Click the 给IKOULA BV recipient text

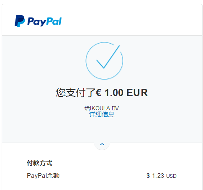pyautogui.click(x=102, y=108)
